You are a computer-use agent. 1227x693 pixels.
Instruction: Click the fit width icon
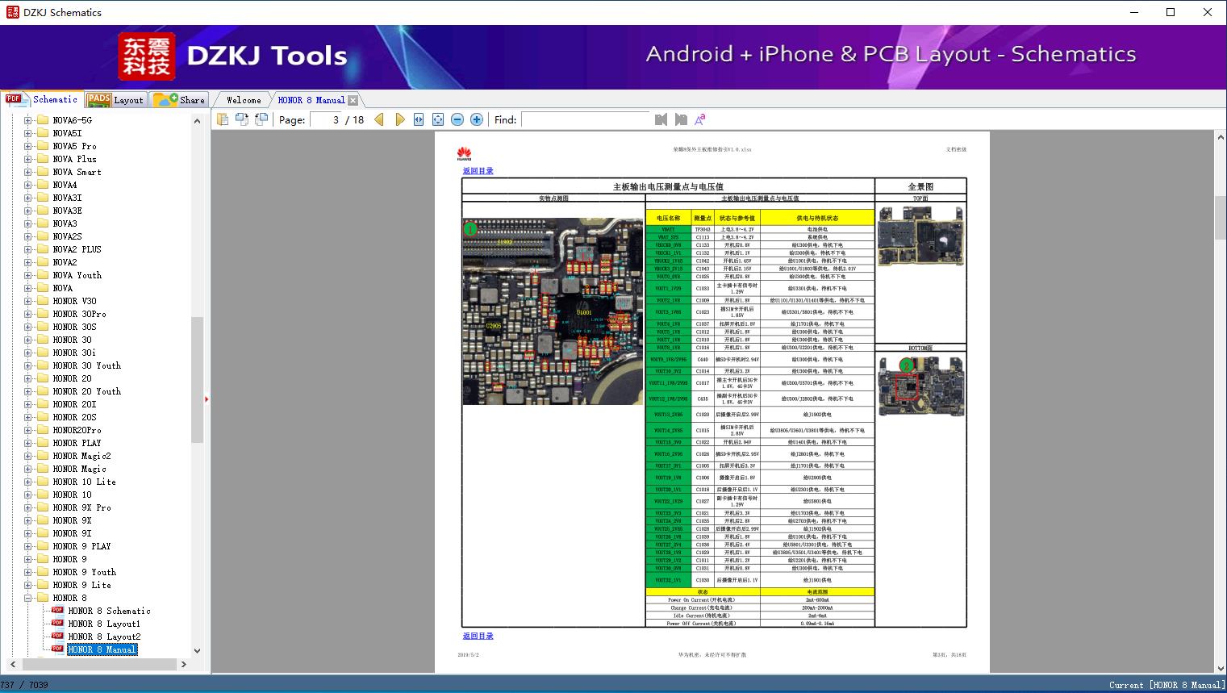(x=419, y=119)
